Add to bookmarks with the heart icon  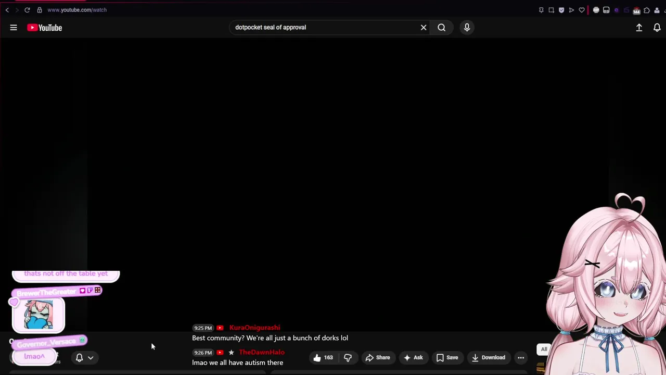click(582, 10)
